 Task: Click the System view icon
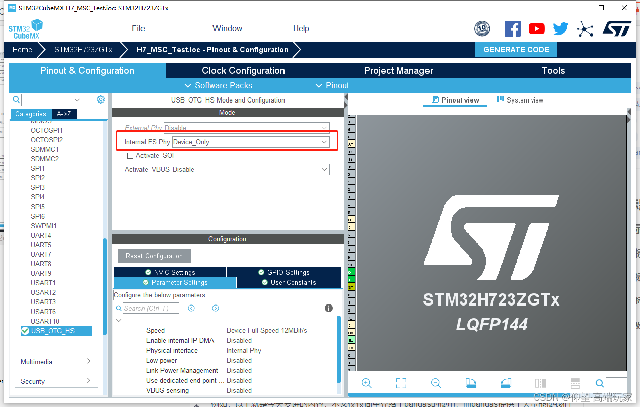point(501,100)
